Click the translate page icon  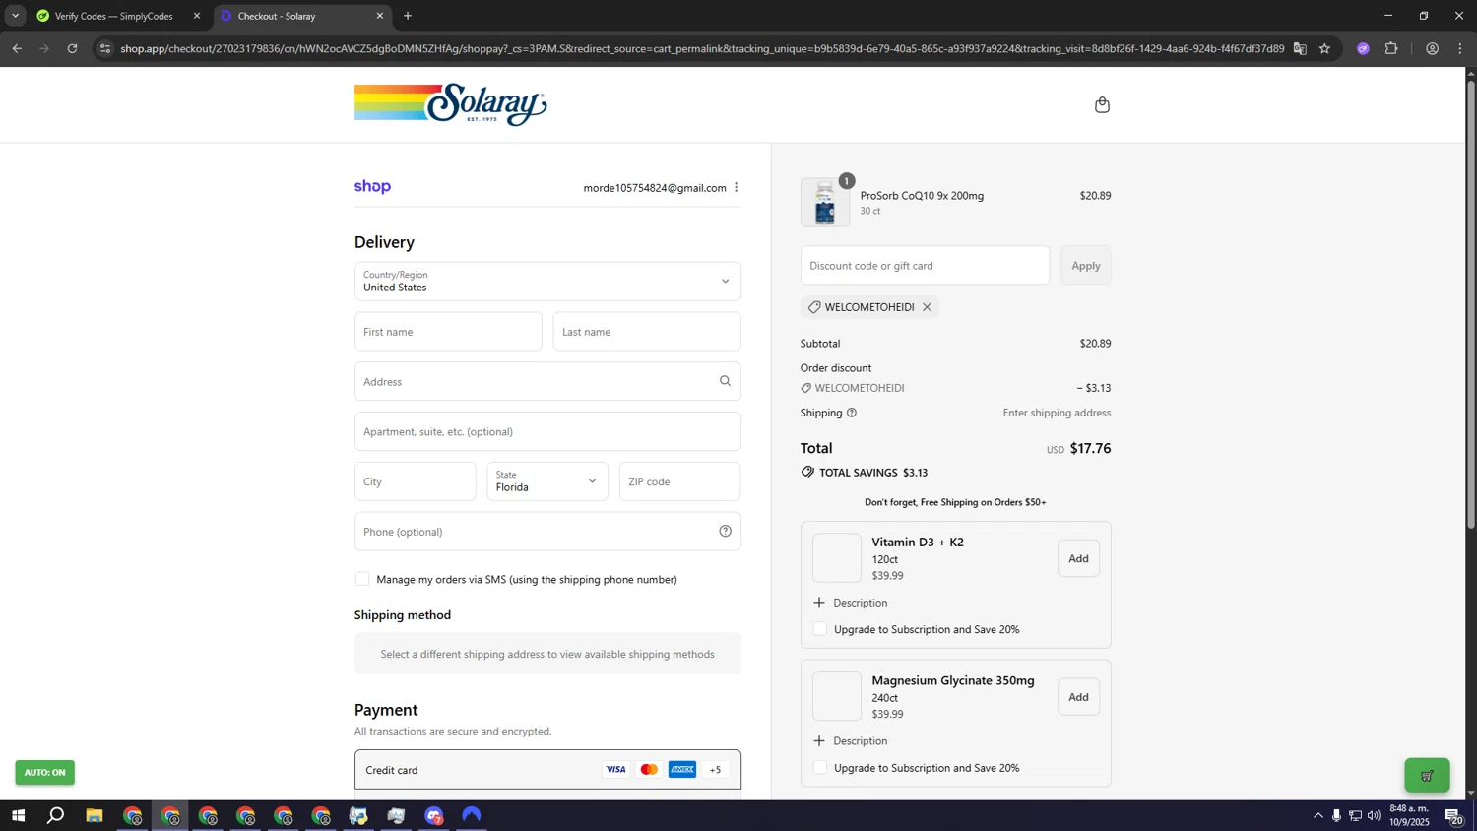coord(1300,48)
